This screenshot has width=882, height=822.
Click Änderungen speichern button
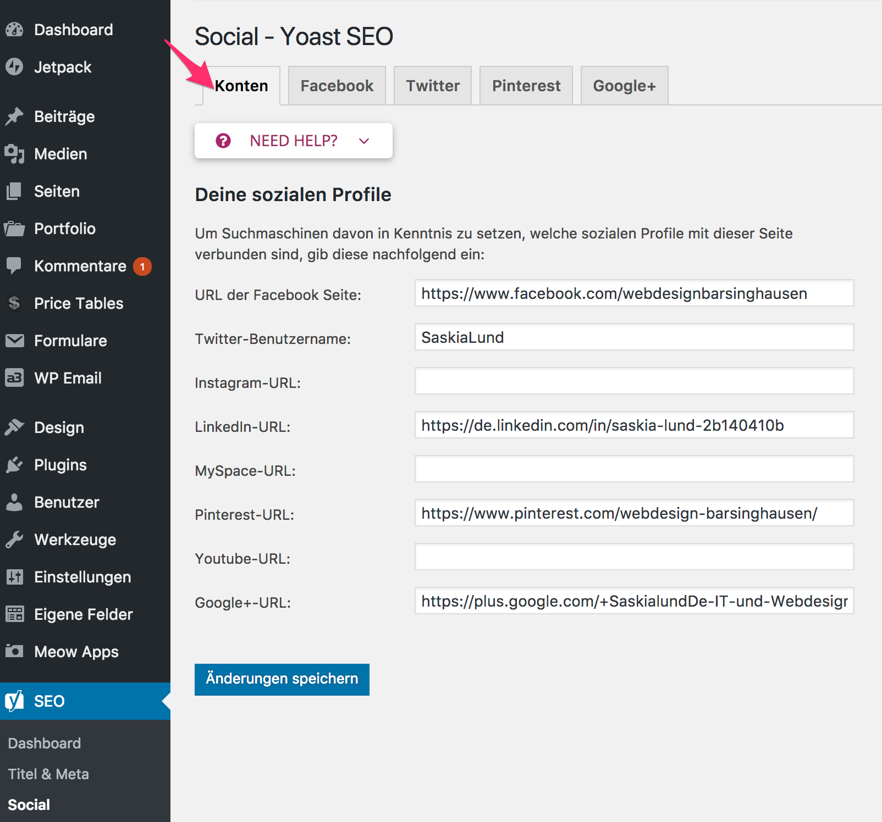(282, 680)
